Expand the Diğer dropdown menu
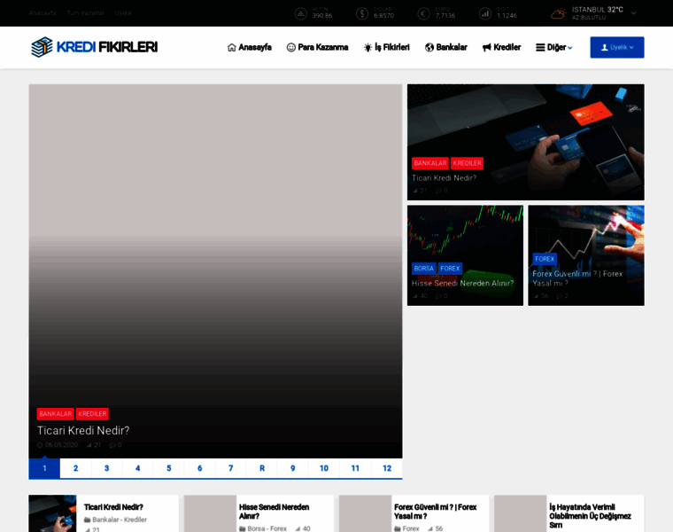Screen dimensions: 673x532 pos(554,47)
